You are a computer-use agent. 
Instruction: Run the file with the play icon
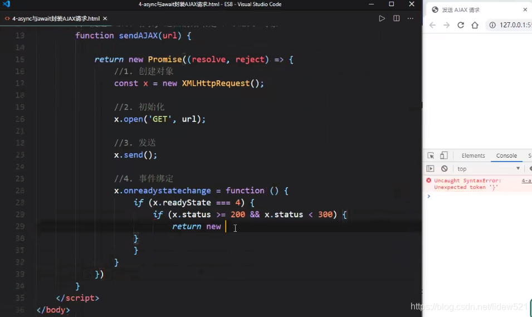tap(382, 18)
